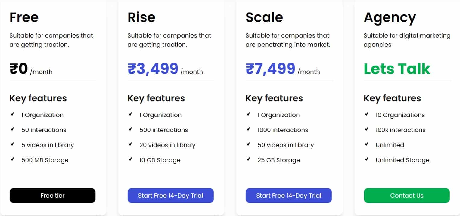The height and width of the screenshot is (216, 460).
Task: Click the Key features heading in Free plan
Action: pyautogui.click(x=38, y=98)
